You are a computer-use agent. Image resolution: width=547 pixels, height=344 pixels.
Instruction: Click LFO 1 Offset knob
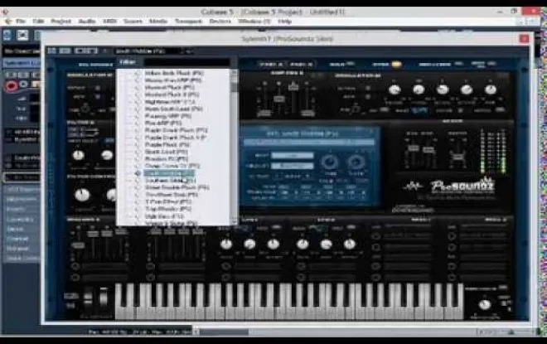tap(273, 245)
